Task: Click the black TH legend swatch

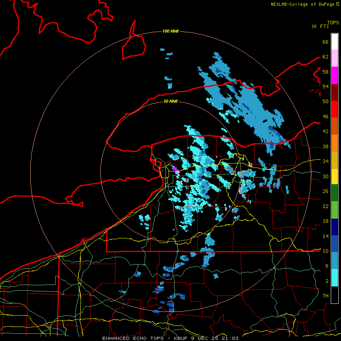Action: click(335, 295)
